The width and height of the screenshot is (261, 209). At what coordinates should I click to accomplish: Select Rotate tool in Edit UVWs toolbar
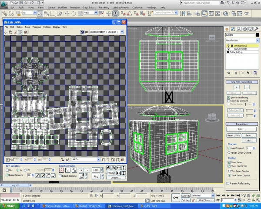[10, 32]
